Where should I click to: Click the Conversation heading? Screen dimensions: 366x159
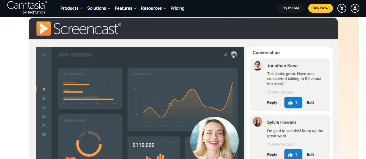pyautogui.click(x=266, y=53)
